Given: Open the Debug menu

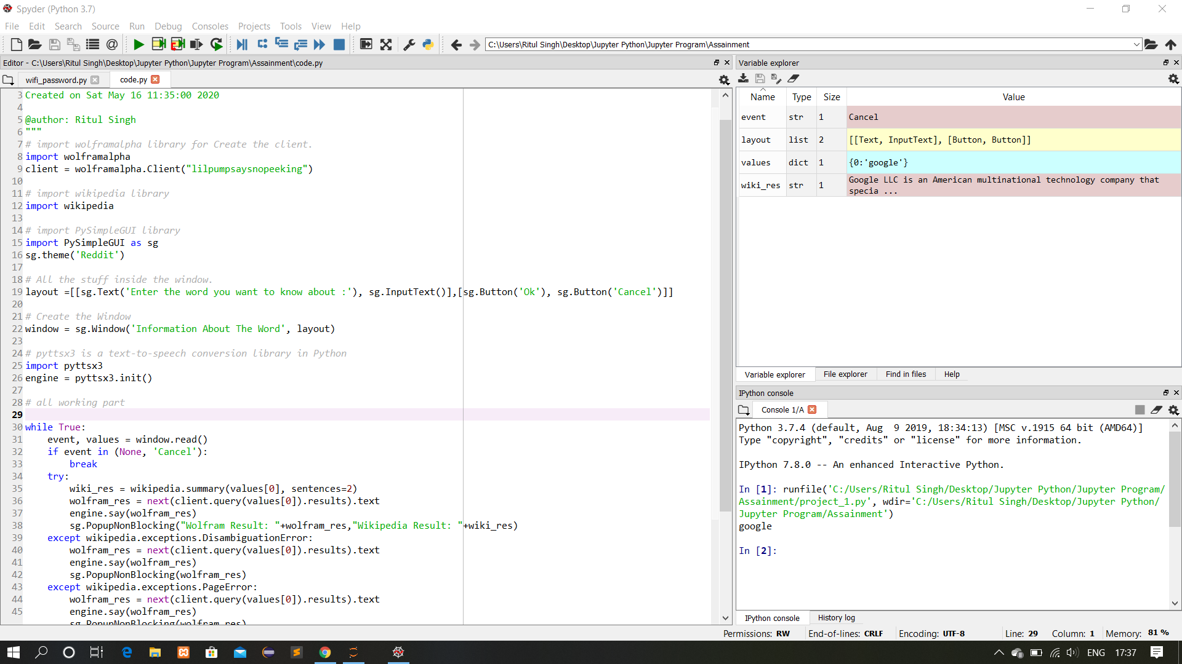Looking at the screenshot, I should (x=168, y=26).
